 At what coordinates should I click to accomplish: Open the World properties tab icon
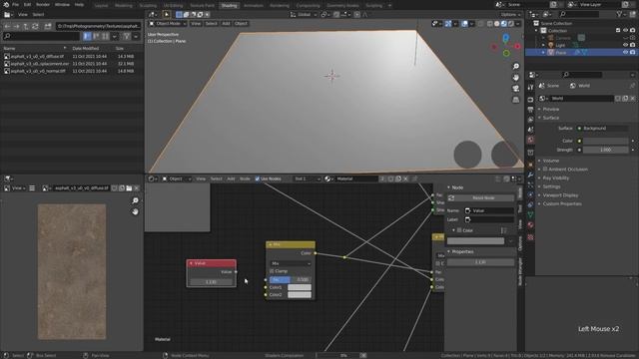pos(530,140)
